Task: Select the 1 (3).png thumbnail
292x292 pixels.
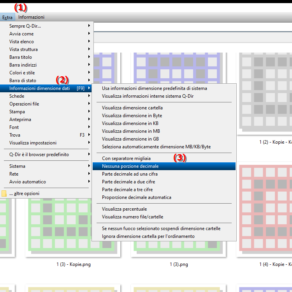Action: click(178, 249)
